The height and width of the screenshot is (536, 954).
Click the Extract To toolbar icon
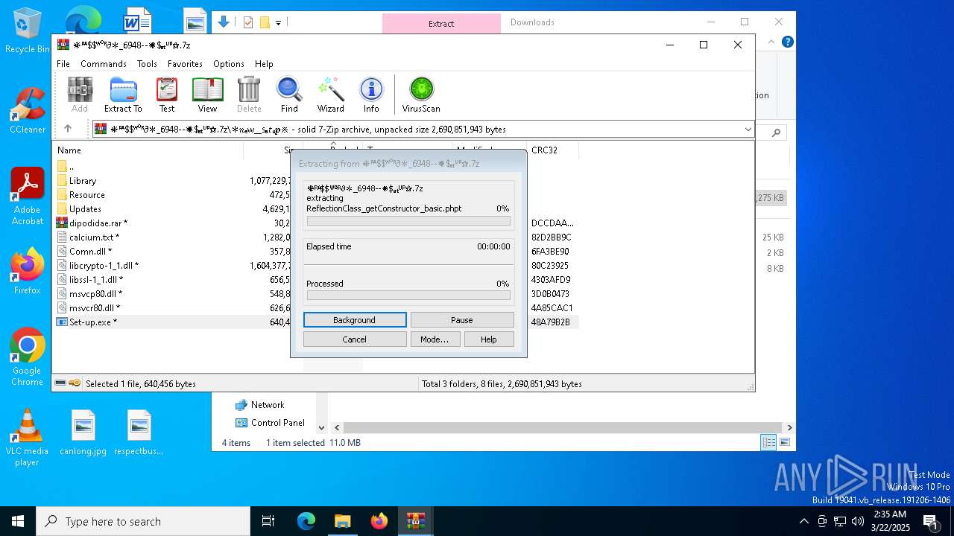(x=123, y=95)
